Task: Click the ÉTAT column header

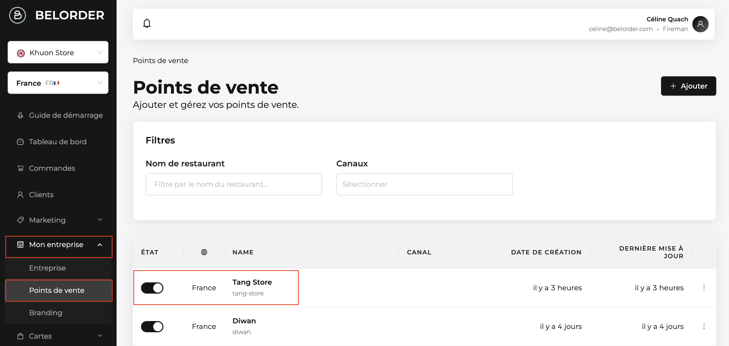Action: (x=150, y=252)
